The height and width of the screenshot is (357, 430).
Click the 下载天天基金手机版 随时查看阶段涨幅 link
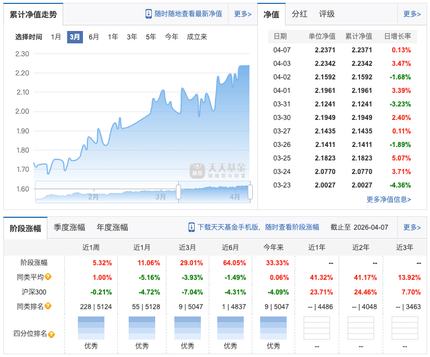258,227
